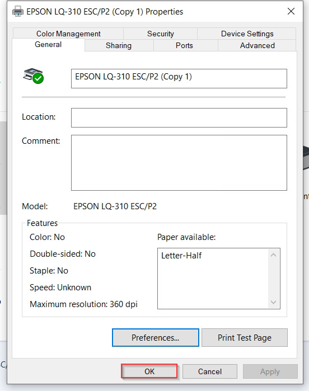The image size is (309, 391).
Task: Click the Cancel button
Action: [x=210, y=371]
